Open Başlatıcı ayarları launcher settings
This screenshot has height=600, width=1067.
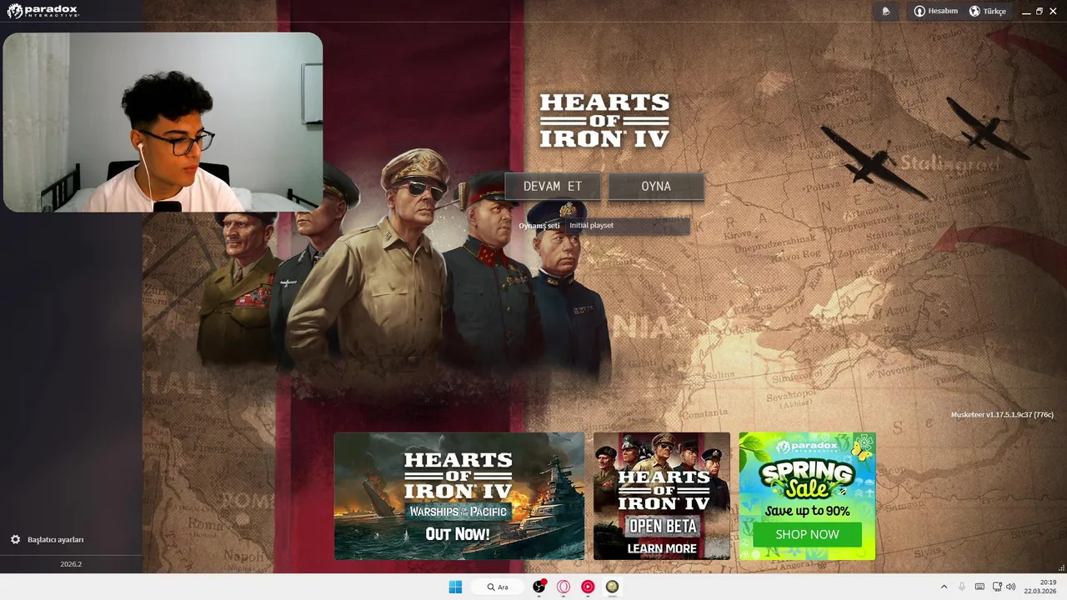48,540
